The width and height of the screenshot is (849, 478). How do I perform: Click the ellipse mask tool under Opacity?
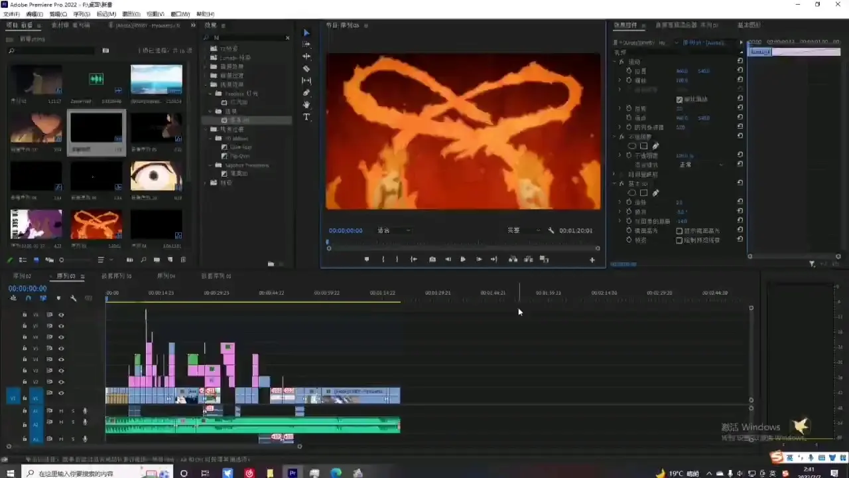[632, 146]
